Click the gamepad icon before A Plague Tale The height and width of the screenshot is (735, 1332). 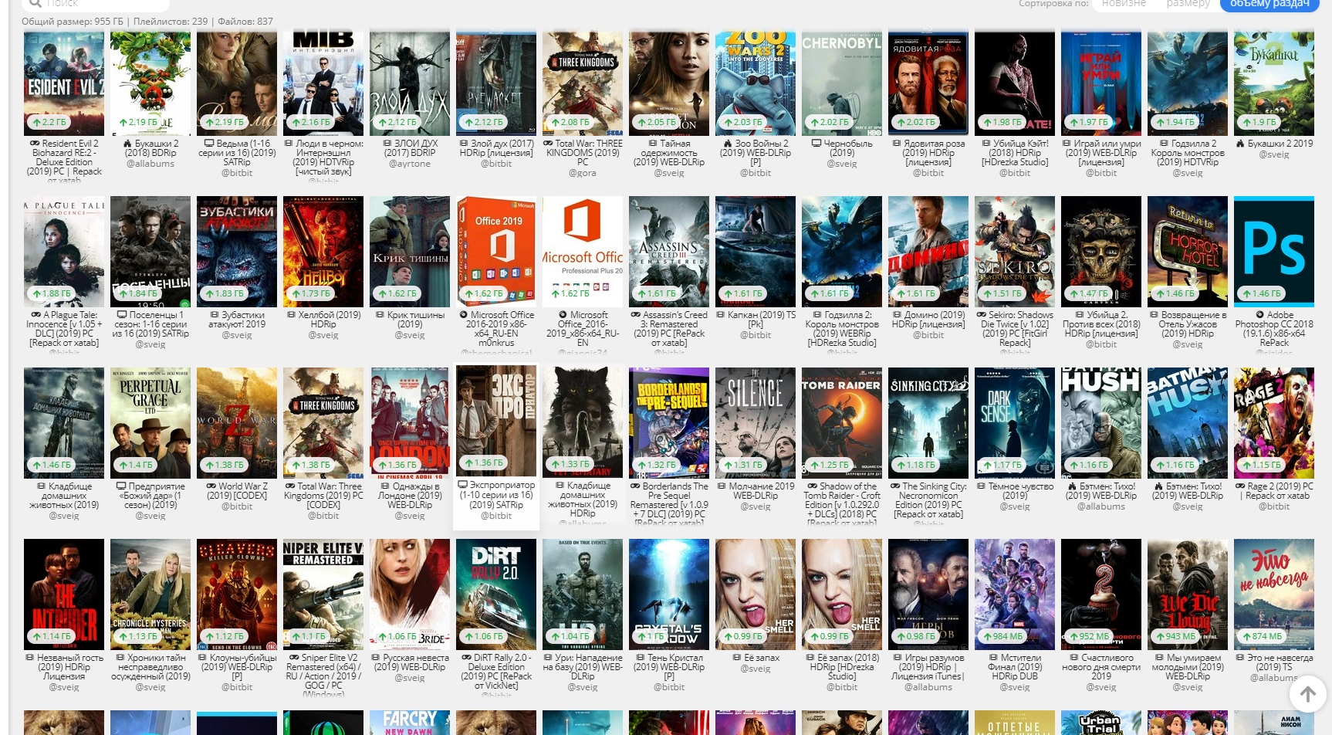pos(35,315)
